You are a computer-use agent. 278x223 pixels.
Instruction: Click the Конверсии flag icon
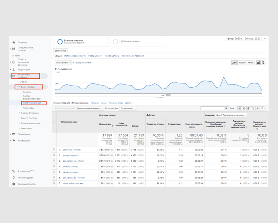click(x=14, y=141)
